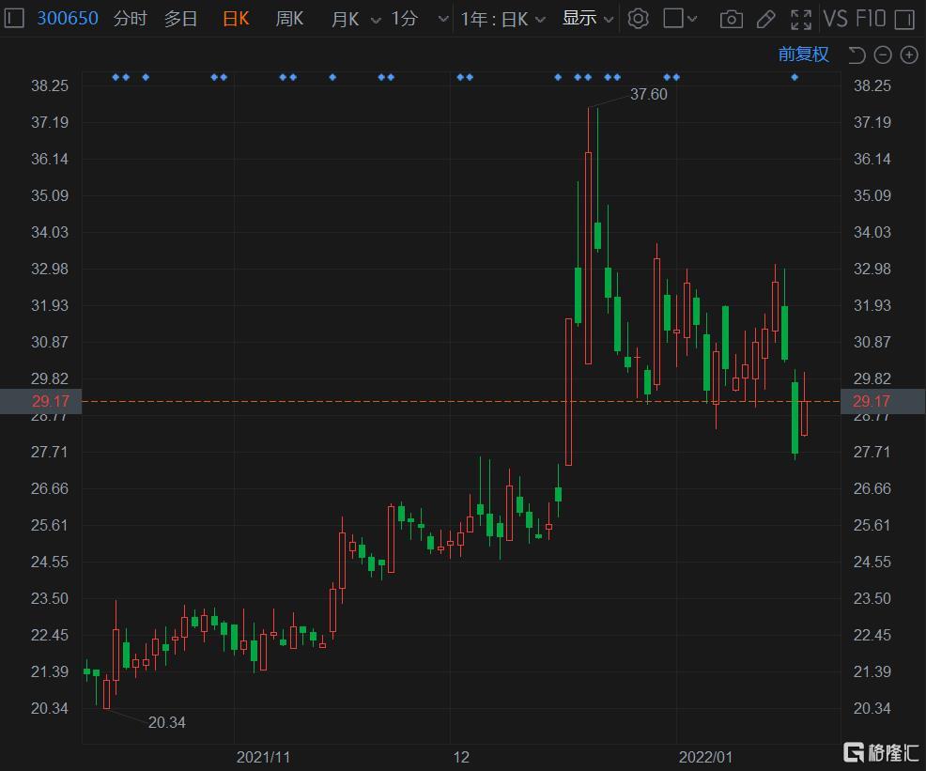Screen dimensions: 926x771
Task: Select the 月K monthly candlestick tab
Action: coord(345,19)
